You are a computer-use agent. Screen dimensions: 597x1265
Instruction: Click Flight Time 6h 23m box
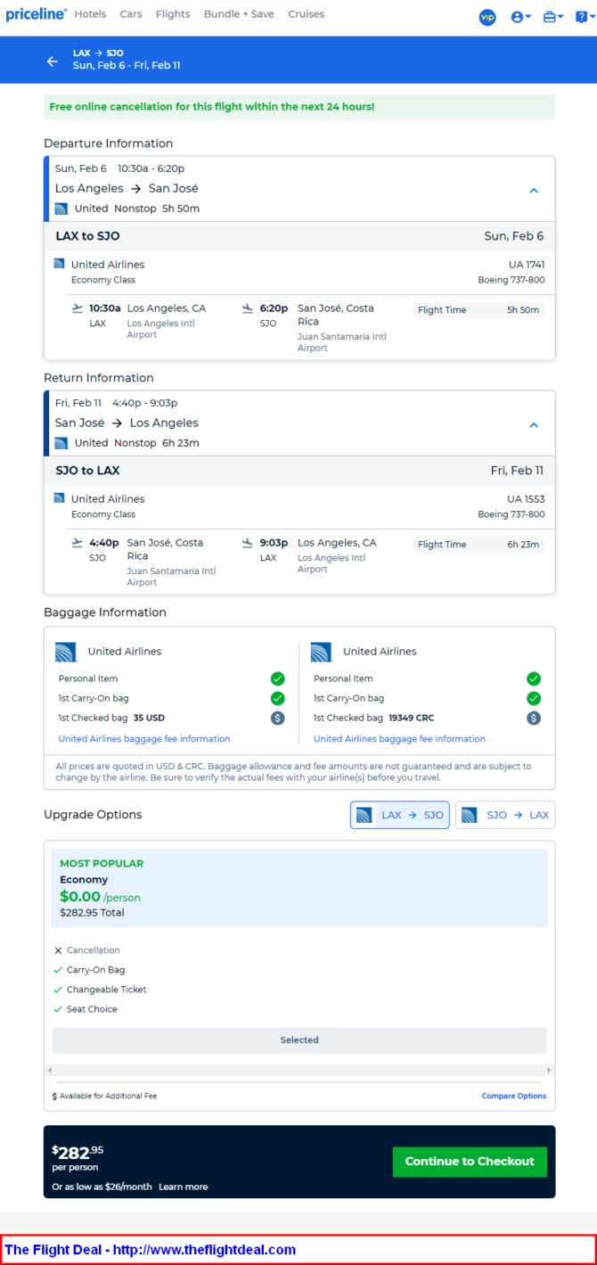[x=478, y=545]
